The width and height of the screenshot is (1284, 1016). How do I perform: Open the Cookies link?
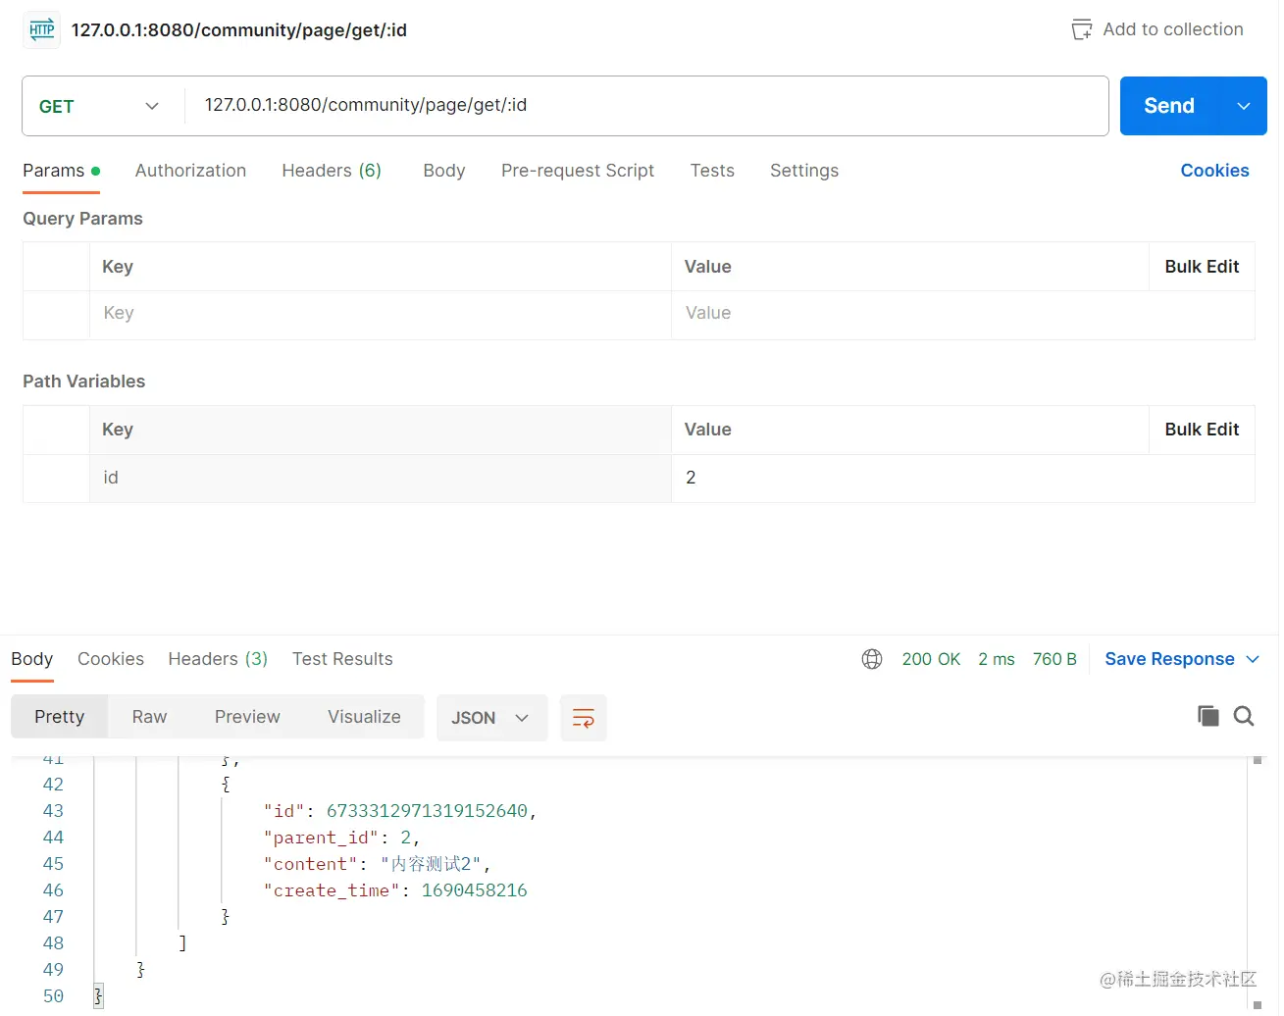tap(1213, 171)
